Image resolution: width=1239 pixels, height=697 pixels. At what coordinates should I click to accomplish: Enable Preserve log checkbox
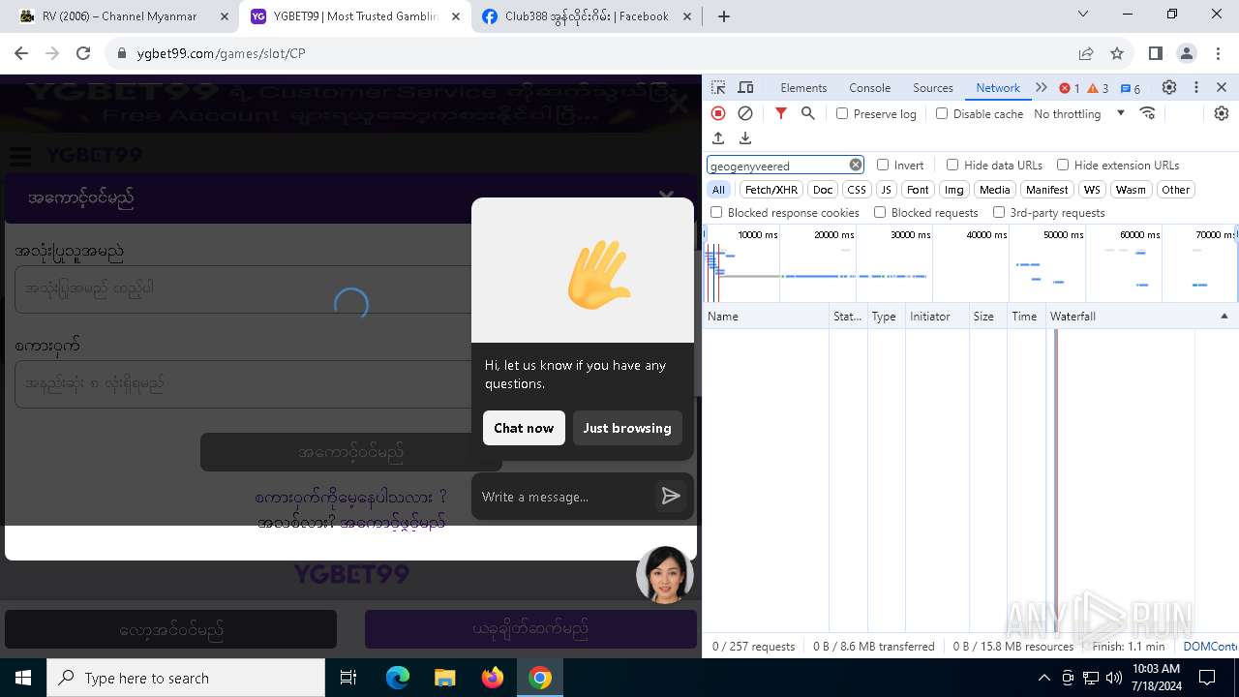(x=842, y=113)
